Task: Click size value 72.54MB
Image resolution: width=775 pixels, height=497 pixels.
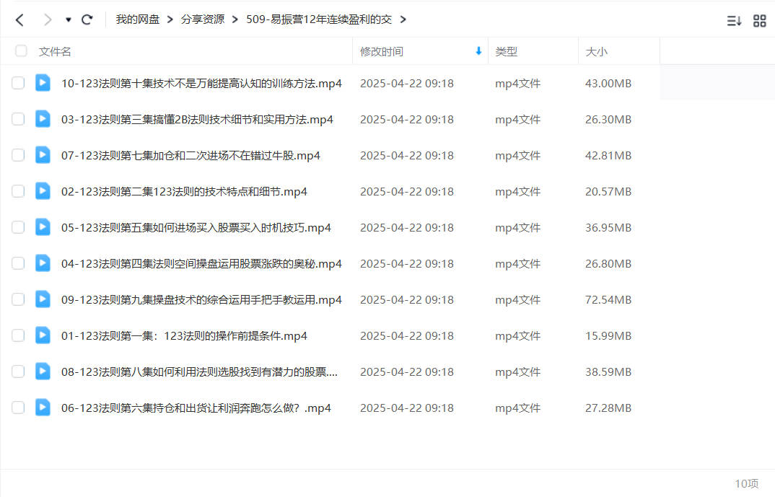Action: coord(608,300)
